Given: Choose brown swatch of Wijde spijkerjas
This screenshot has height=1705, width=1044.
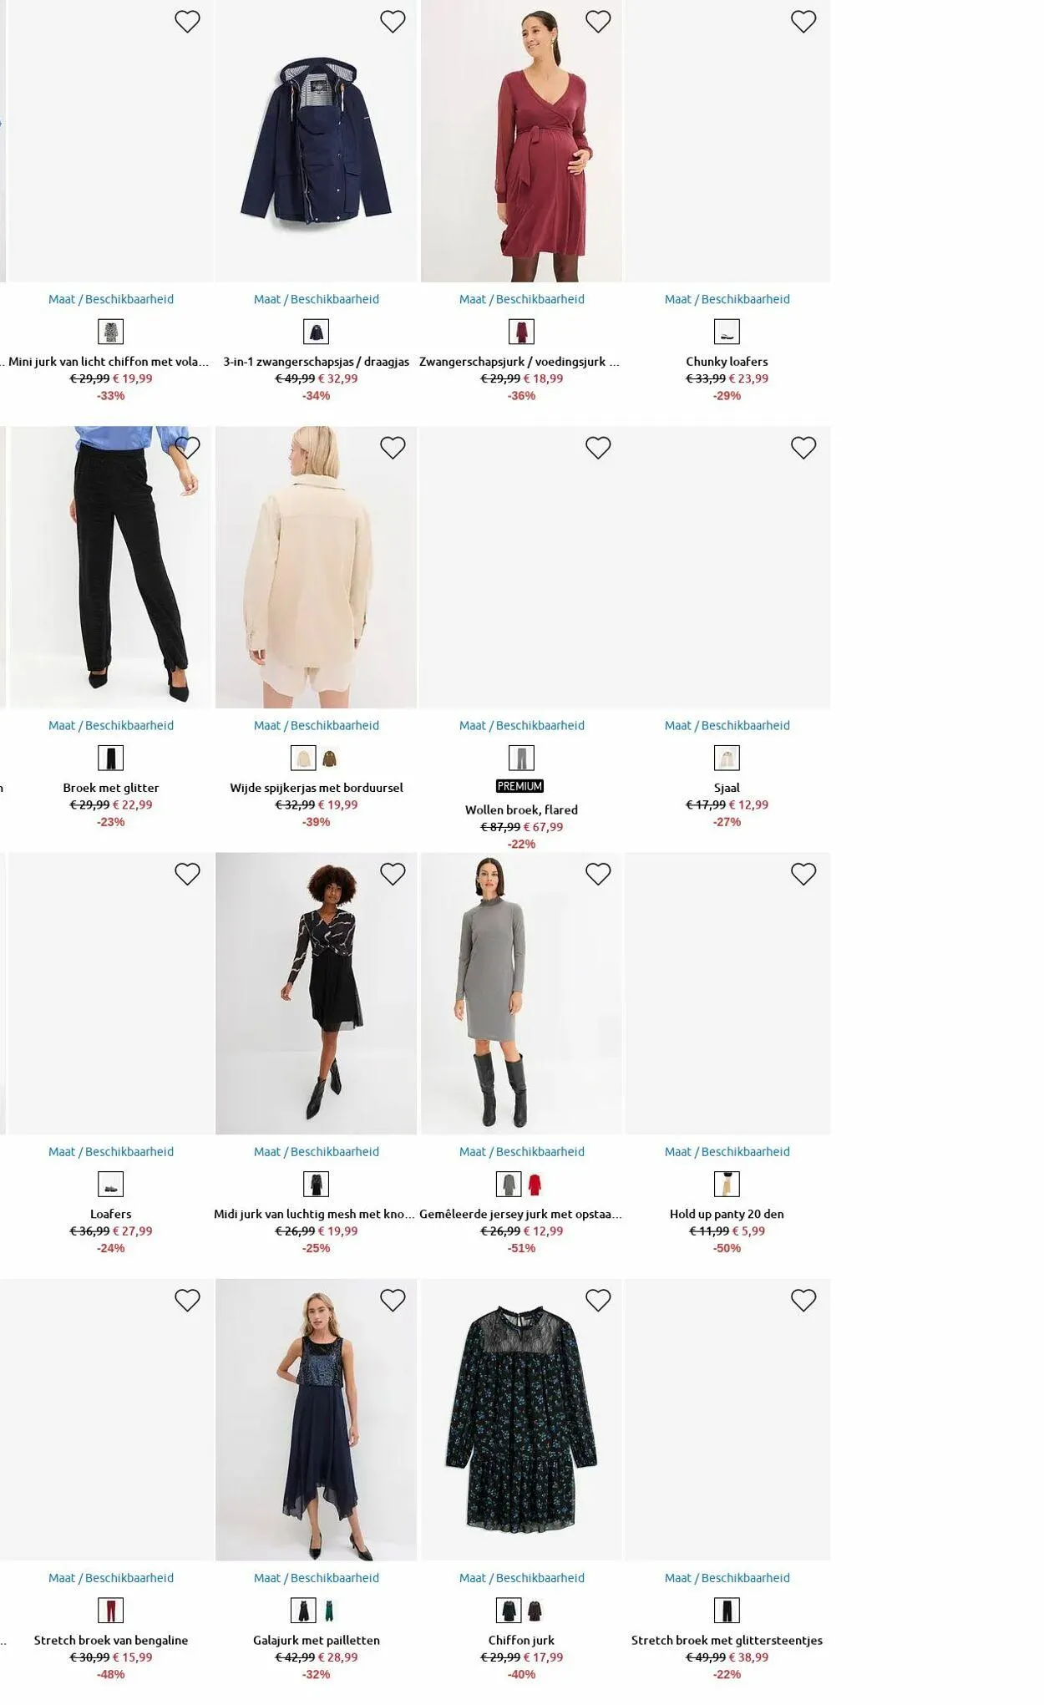Looking at the screenshot, I should click(x=330, y=759).
